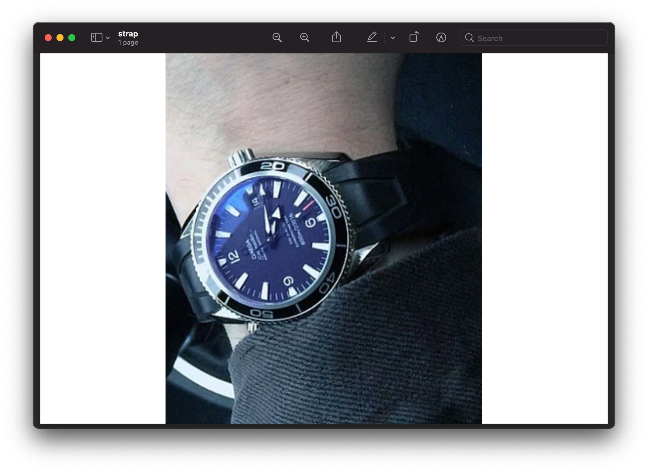Screen dimensions: 648x472
Task: Click the sidebar view icon
Action: (96, 38)
